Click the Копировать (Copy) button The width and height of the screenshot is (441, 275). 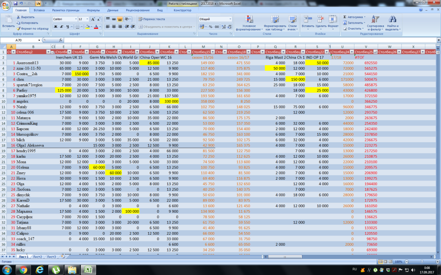point(27,22)
